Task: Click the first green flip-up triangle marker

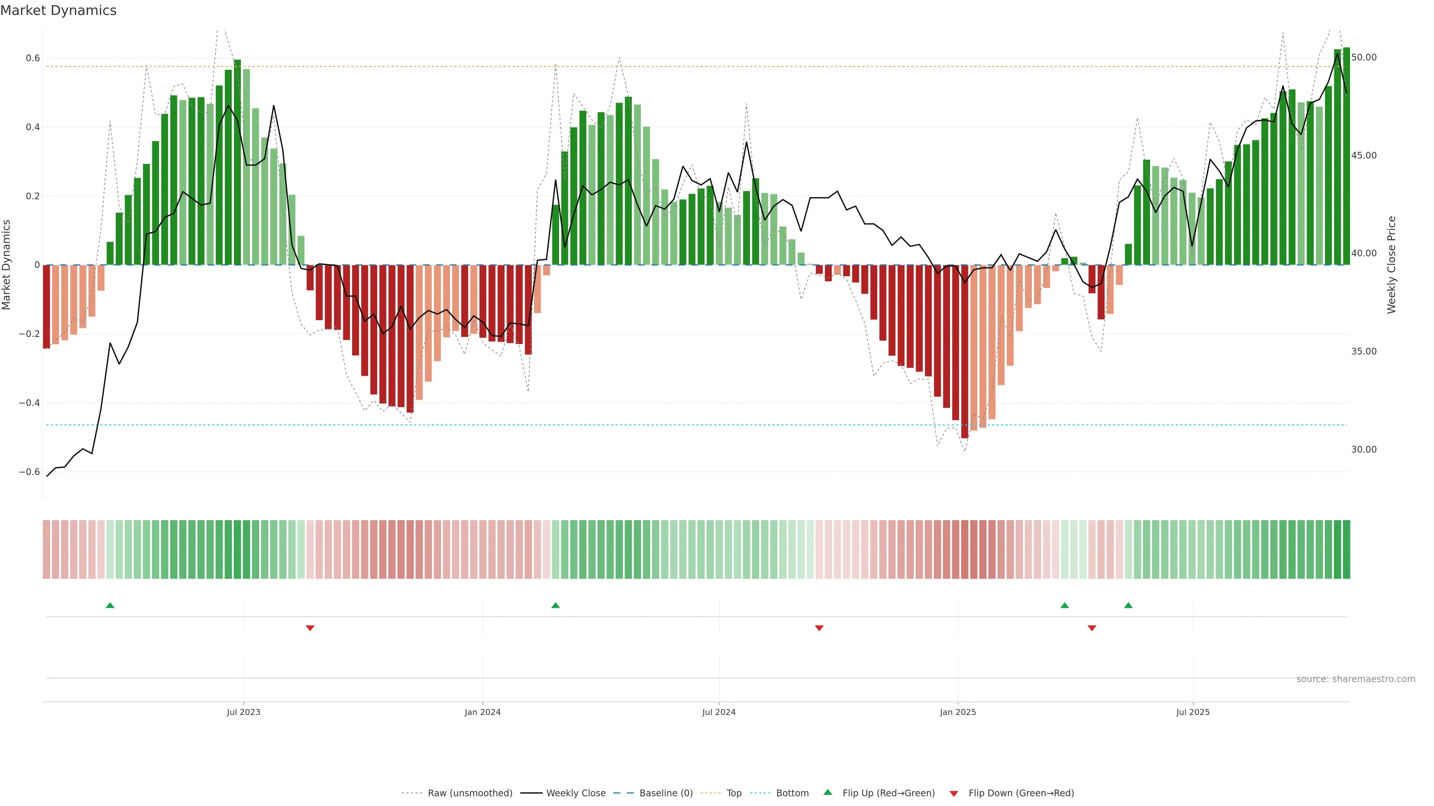Action: tap(110, 605)
